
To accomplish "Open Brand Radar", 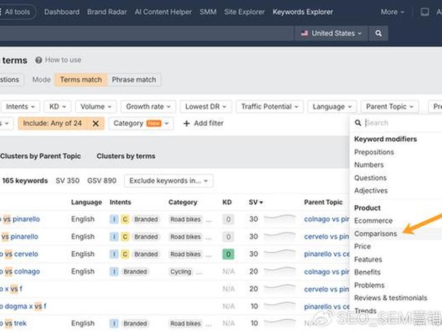I will point(107,12).
